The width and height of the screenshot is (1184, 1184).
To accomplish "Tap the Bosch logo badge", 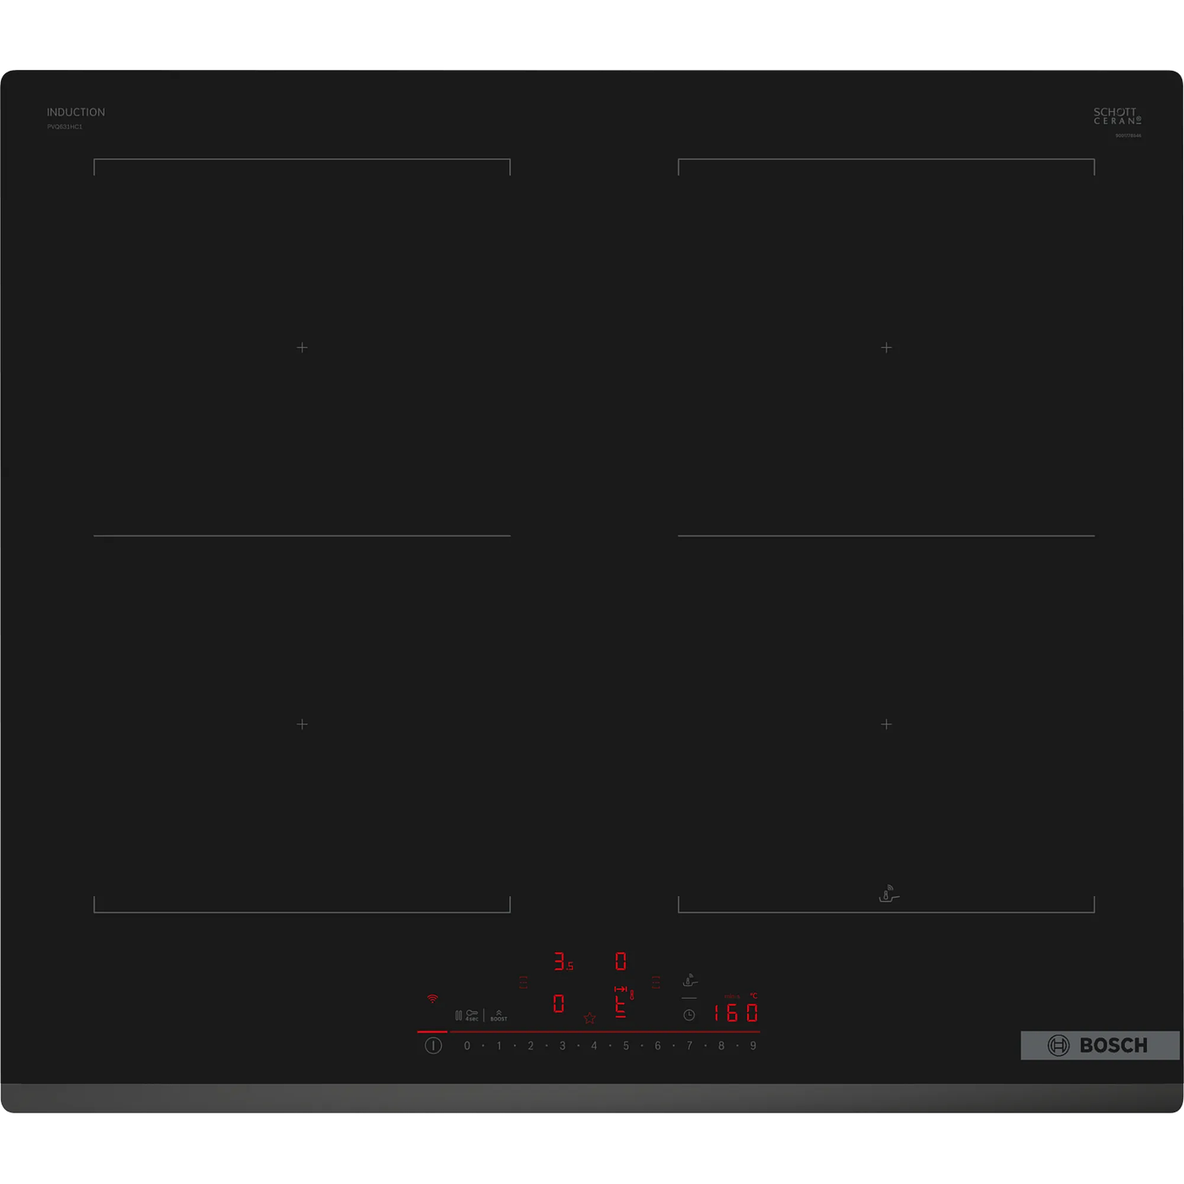I will tap(1099, 1045).
